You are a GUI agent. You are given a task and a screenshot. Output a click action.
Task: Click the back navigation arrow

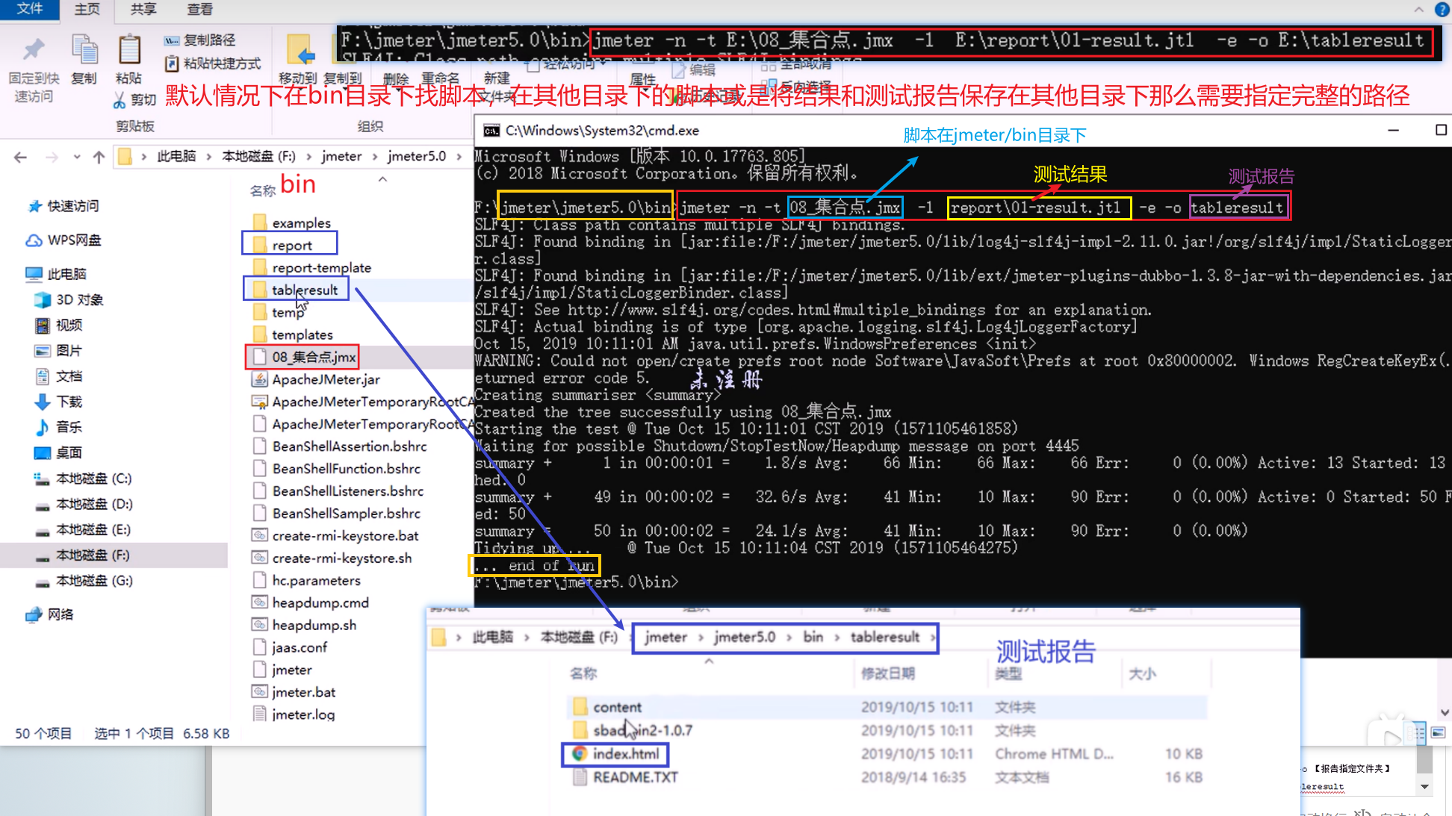click(20, 157)
